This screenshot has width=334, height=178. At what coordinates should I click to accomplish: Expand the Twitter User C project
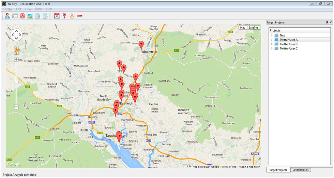coord(272,48)
